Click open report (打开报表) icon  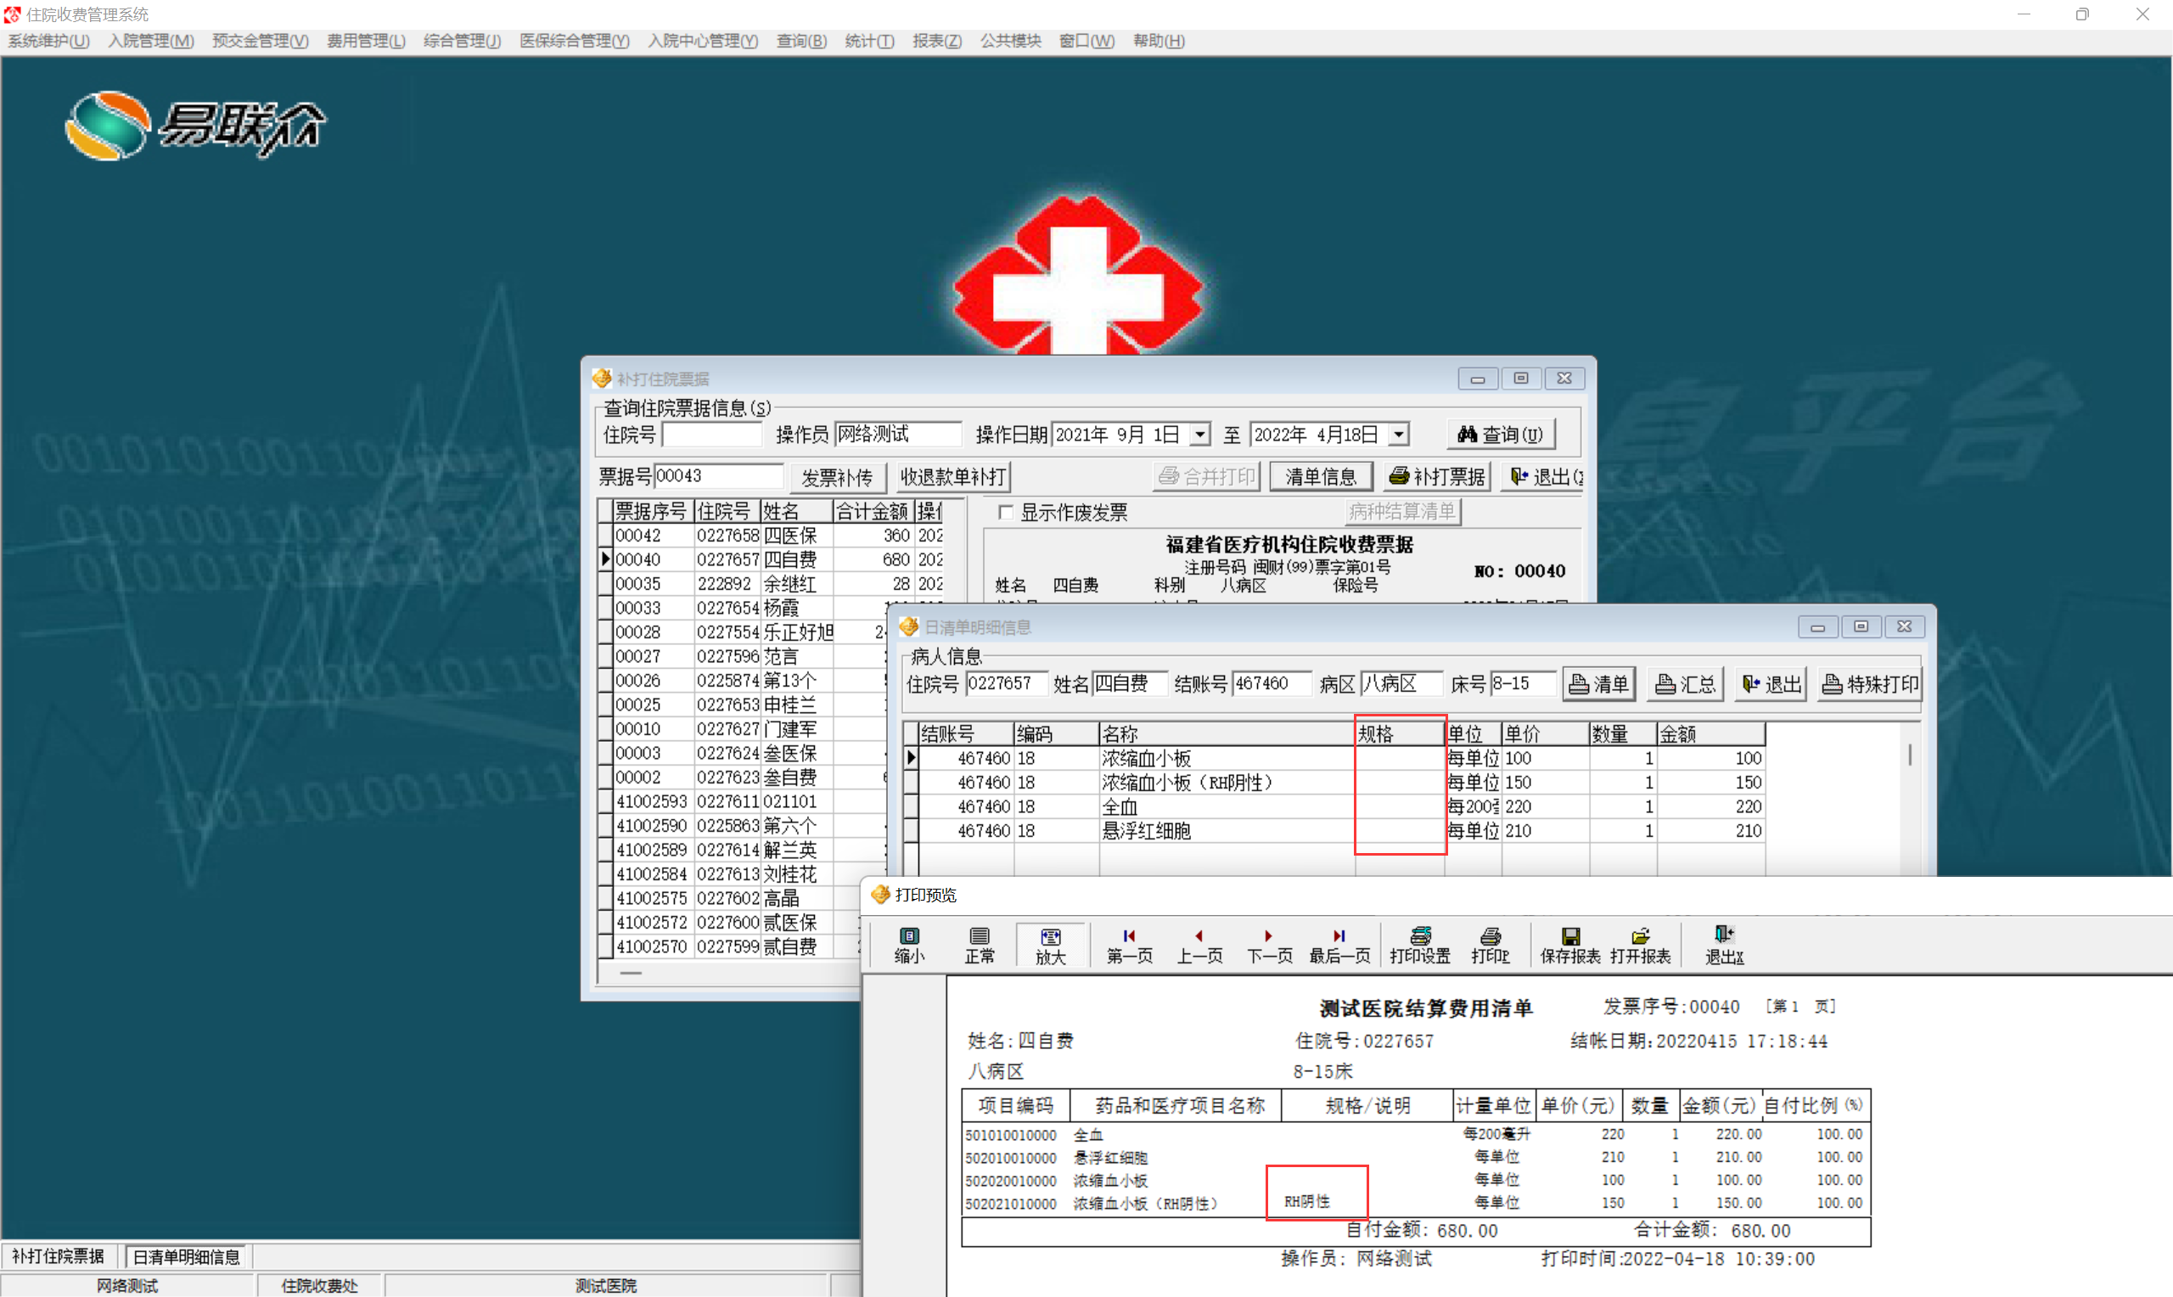[1640, 945]
